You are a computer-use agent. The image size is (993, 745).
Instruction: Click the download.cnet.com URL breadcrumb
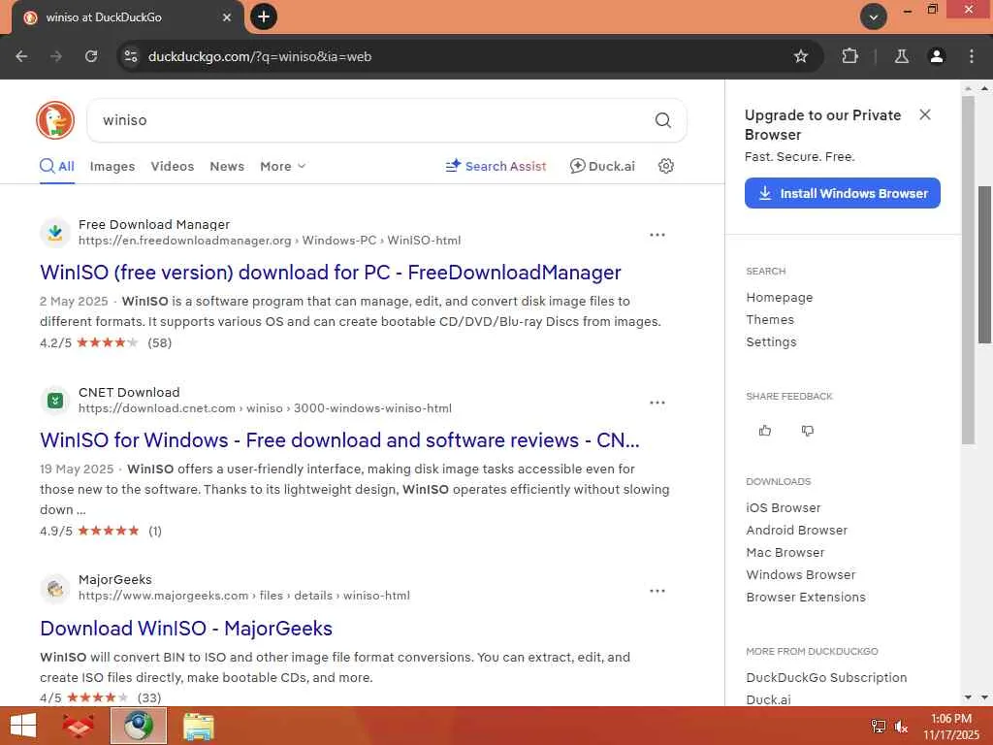pos(265,408)
